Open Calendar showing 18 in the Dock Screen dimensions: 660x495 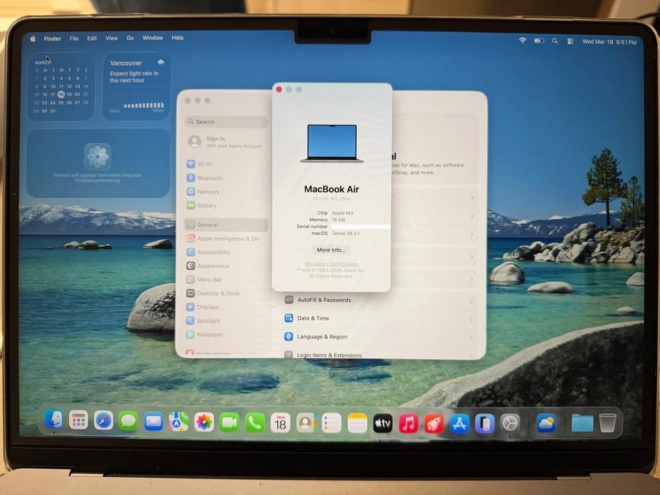pos(280,423)
